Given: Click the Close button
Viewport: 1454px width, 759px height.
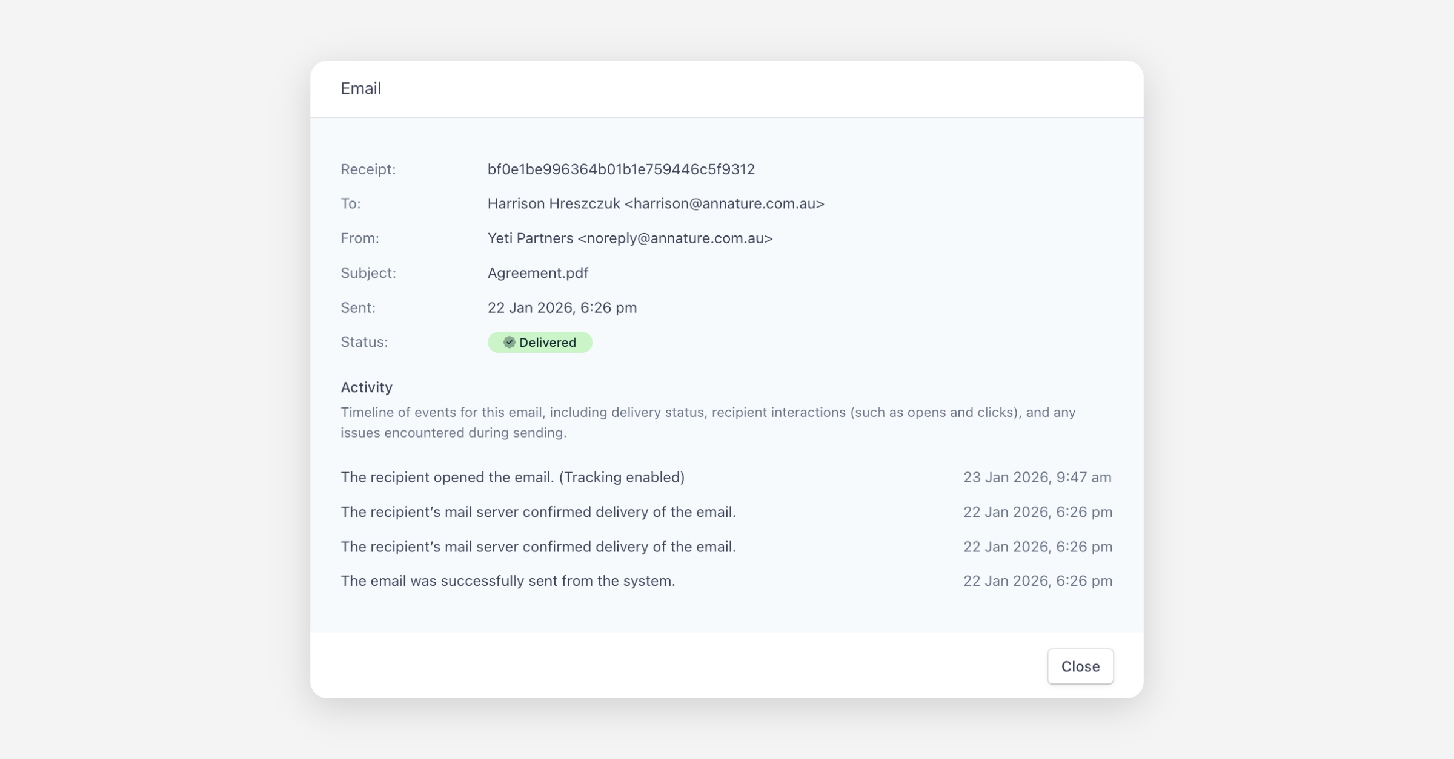Looking at the screenshot, I should click(1080, 666).
